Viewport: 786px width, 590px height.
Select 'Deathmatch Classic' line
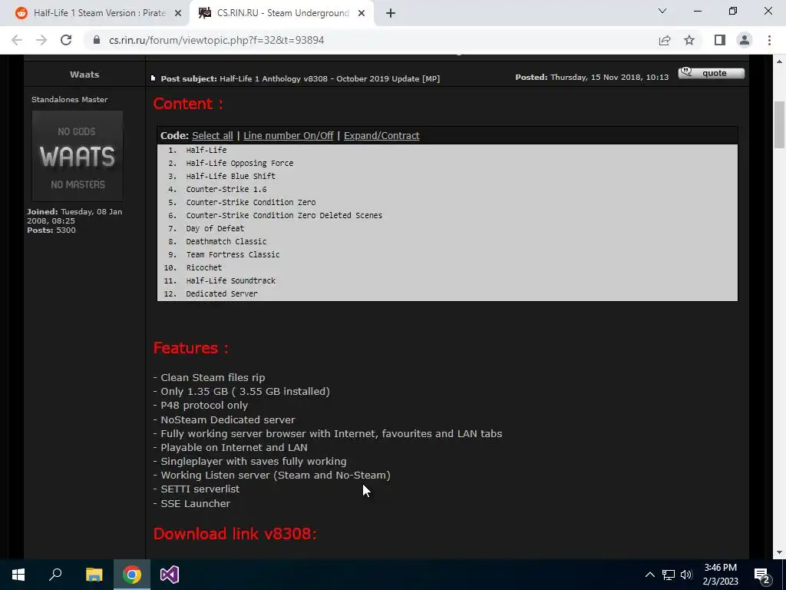(226, 241)
